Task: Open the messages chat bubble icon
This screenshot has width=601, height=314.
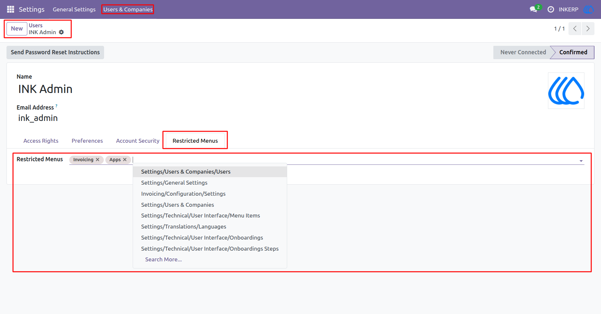Action: click(x=533, y=9)
